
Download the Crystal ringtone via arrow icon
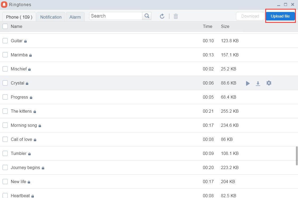(x=258, y=83)
